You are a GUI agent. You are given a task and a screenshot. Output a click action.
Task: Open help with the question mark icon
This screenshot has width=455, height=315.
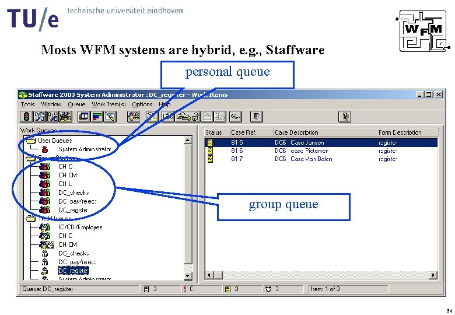point(345,117)
